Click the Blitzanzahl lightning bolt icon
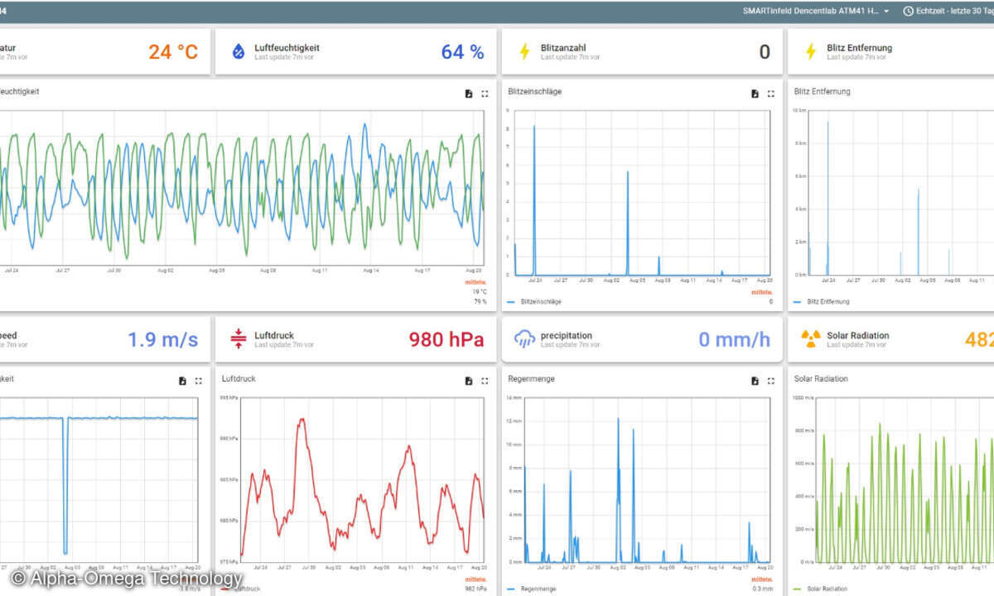This screenshot has height=596, width=994. click(x=524, y=52)
